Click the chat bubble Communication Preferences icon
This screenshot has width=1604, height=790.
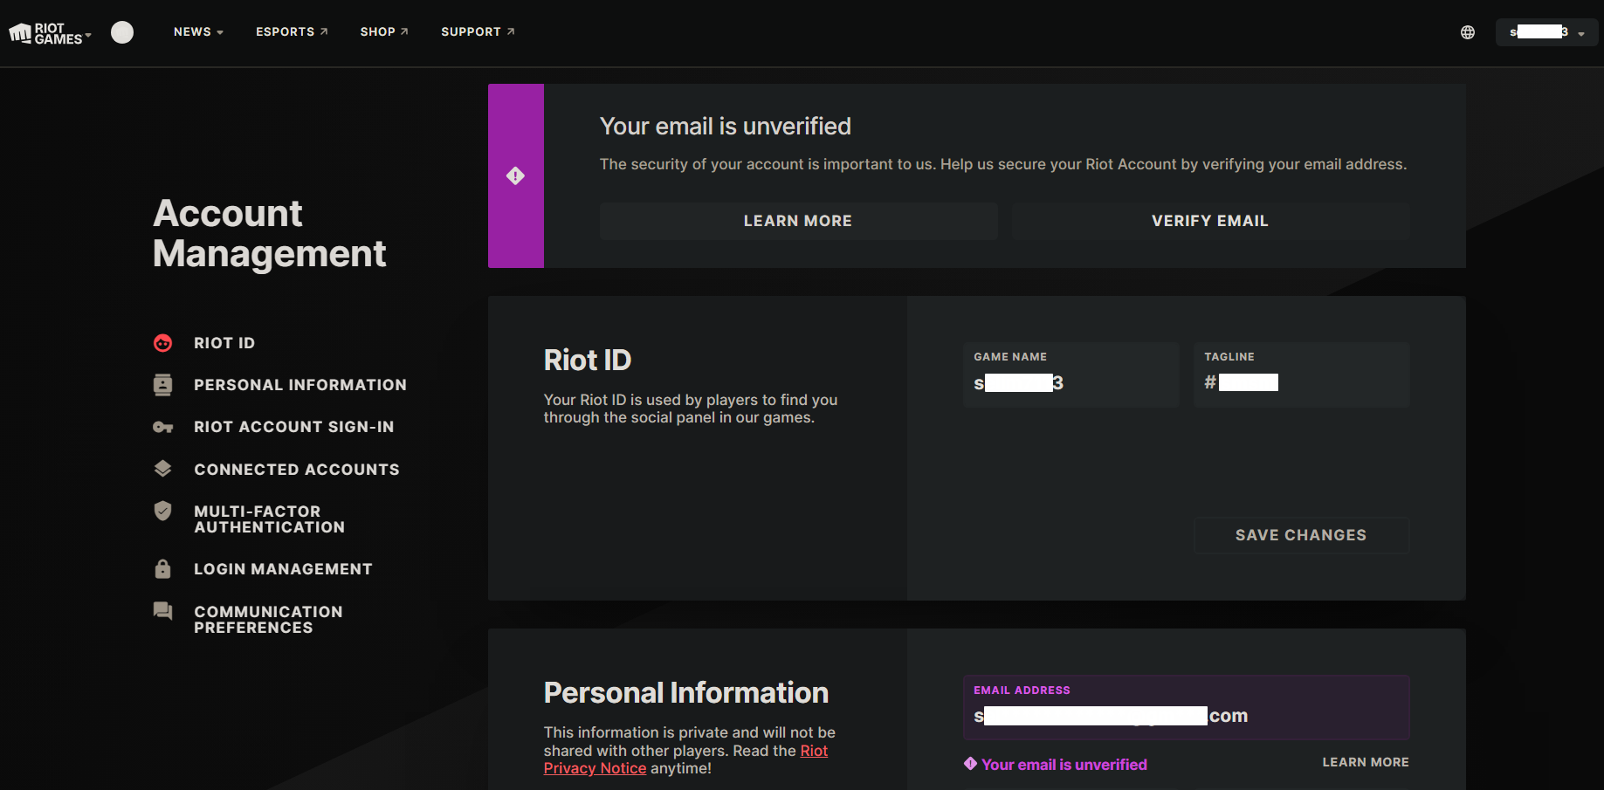tap(162, 611)
